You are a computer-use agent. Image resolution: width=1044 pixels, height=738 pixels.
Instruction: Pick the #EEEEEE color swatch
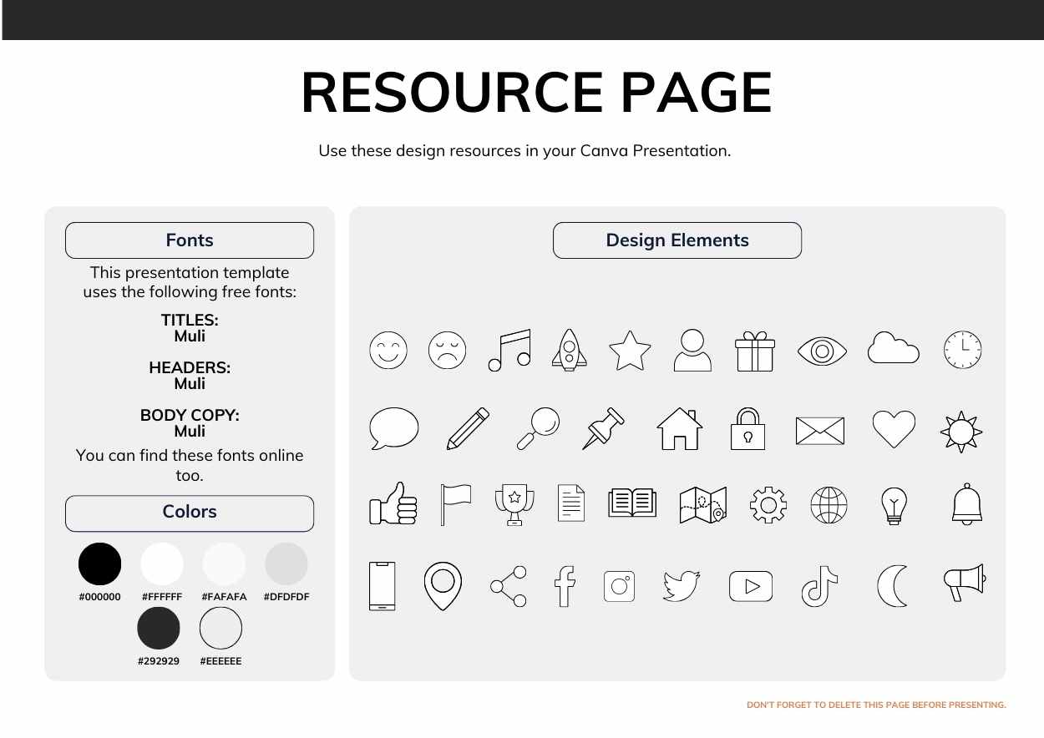pyautogui.click(x=220, y=628)
